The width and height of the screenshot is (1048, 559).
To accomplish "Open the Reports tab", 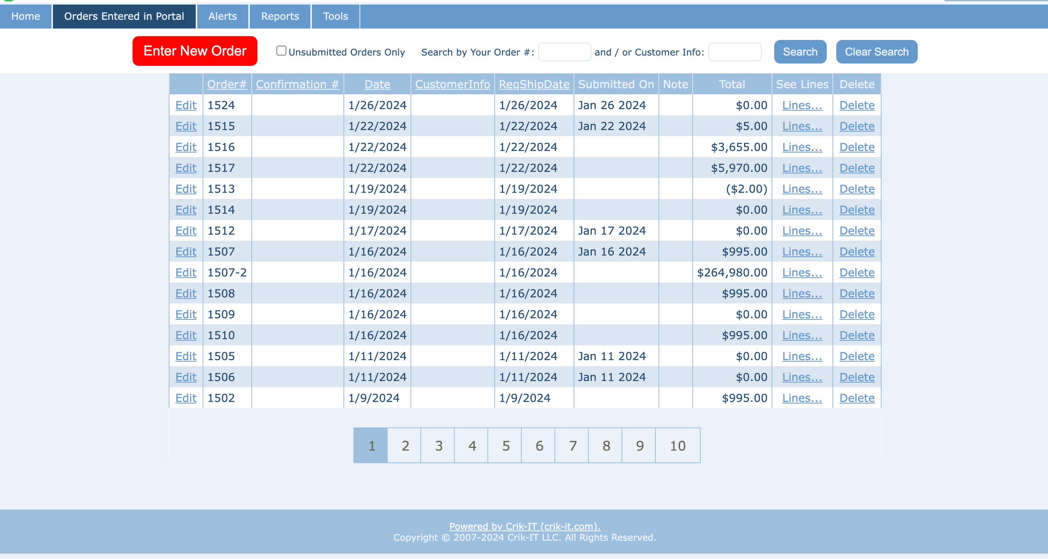I will (x=280, y=16).
